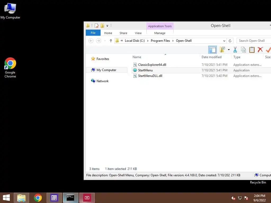Click the Application type cell for StartMenu
Screen dimensions: 271x203
click(241, 70)
